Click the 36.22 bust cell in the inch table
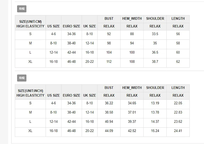Screen dimensions: 204x144 pos(109,103)
